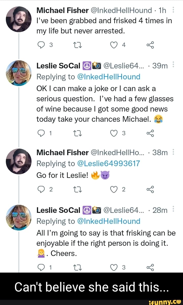Reply to Michael's frisked tweet
The image size is (183, 305).
coord(40,45)
